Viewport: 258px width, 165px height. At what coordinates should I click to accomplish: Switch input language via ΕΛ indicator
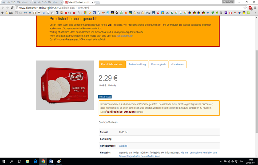point(241,161)
